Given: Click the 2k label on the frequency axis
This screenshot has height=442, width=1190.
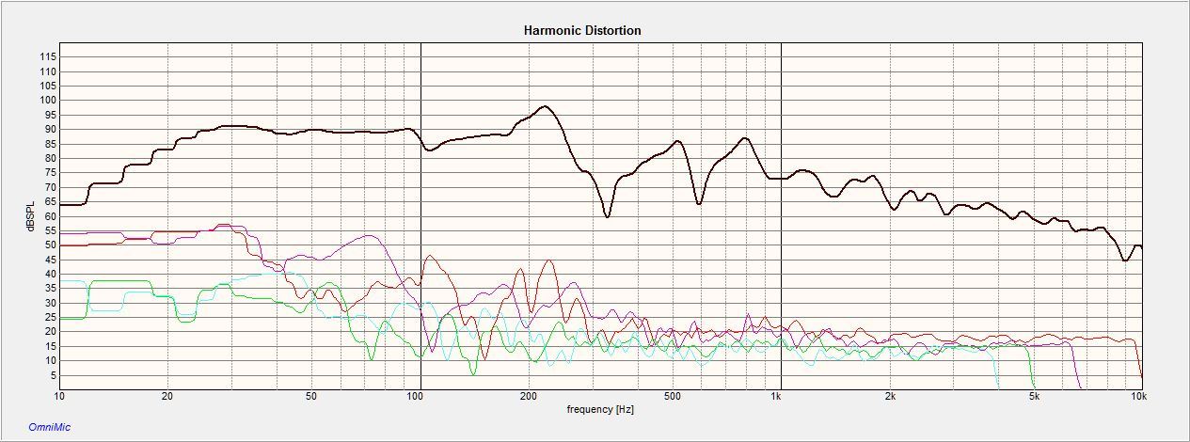Looking at the screenshot, I should coord(889,397).
